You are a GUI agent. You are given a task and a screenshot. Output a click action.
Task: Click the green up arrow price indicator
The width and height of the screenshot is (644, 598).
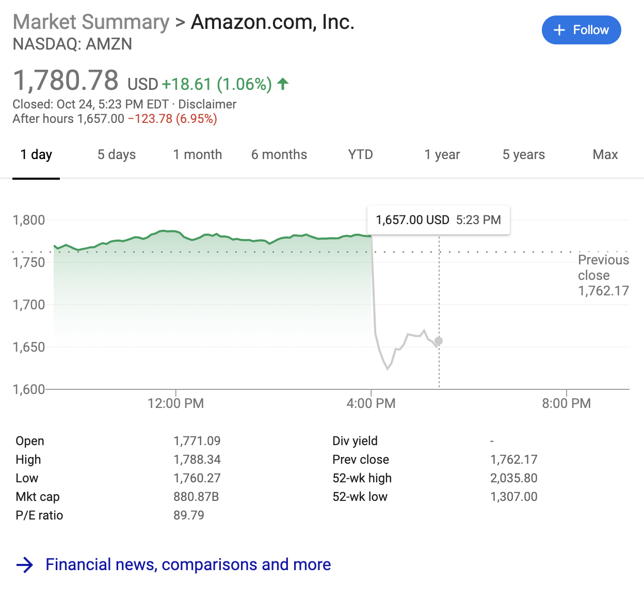283,84
